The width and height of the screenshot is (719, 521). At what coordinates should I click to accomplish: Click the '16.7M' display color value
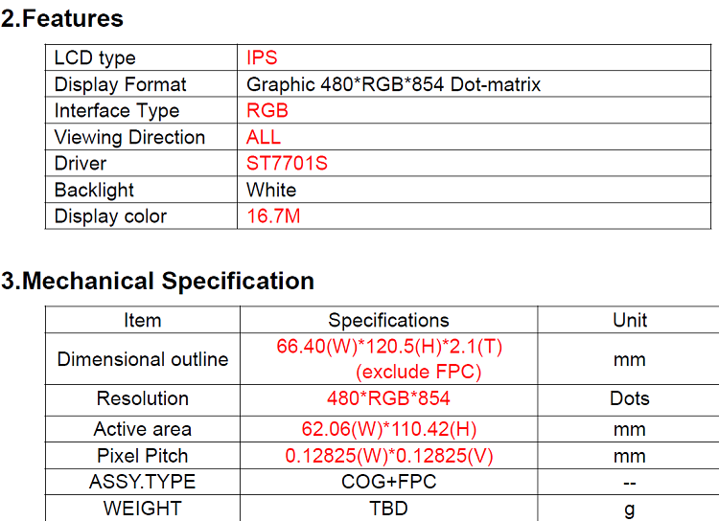[273, 216]
